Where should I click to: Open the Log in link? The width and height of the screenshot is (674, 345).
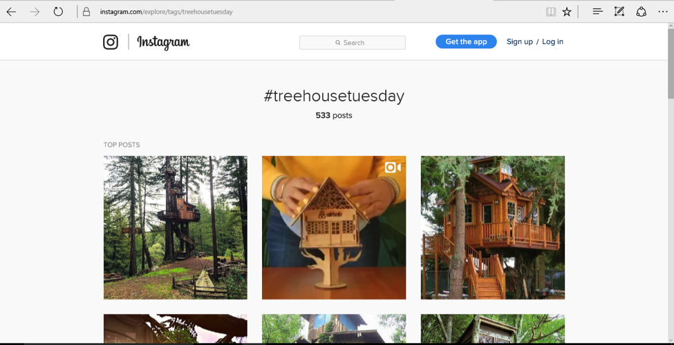552,41
